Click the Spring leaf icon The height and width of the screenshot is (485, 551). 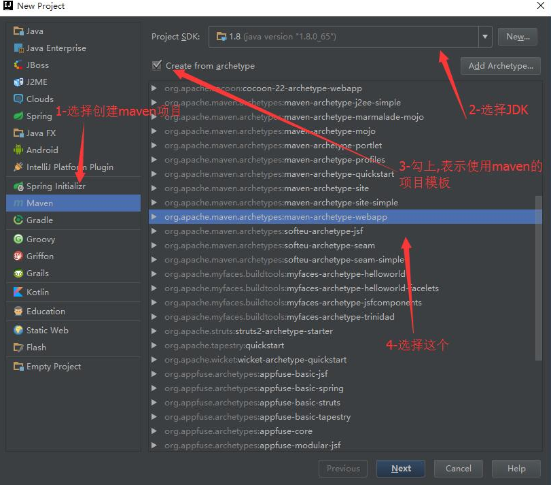coord(18,116)
